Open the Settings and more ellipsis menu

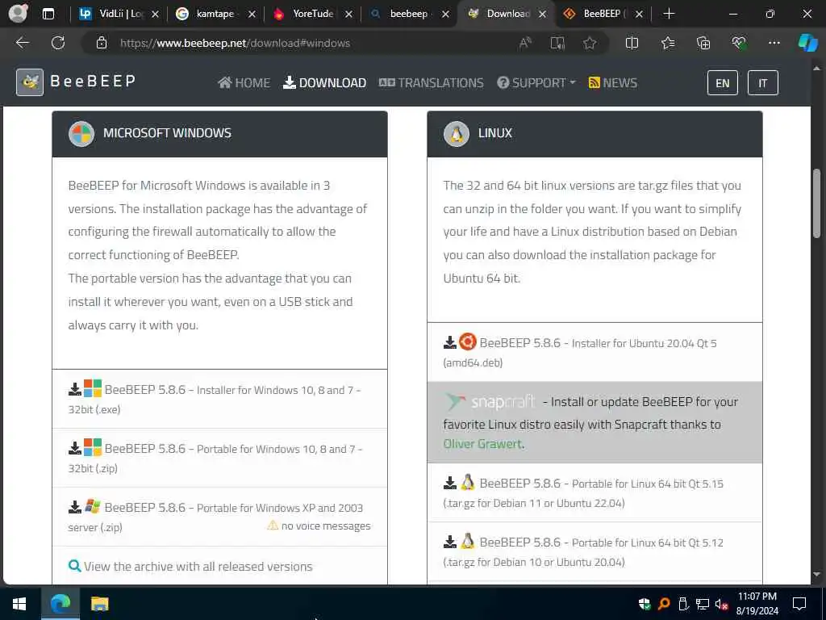(774, 43)
